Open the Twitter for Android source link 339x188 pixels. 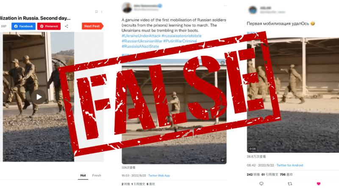click(x=290, y=165)
